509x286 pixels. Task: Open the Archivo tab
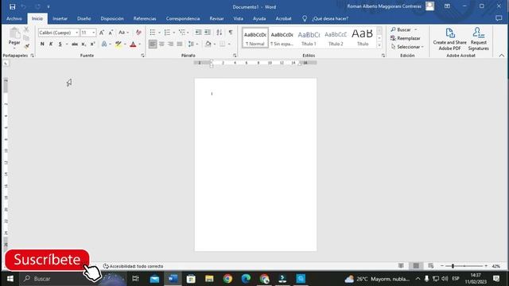pyautogui.click(x=14, y=19)
